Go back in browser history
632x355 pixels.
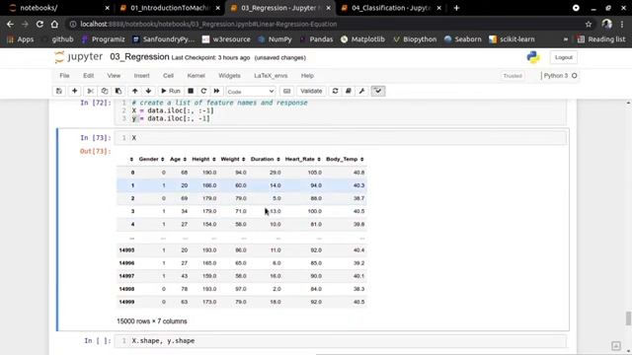10,24
